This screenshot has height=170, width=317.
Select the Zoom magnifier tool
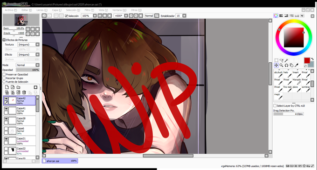[282, 65]
